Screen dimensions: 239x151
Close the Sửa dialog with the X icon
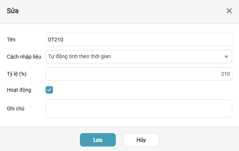(229, 10)
